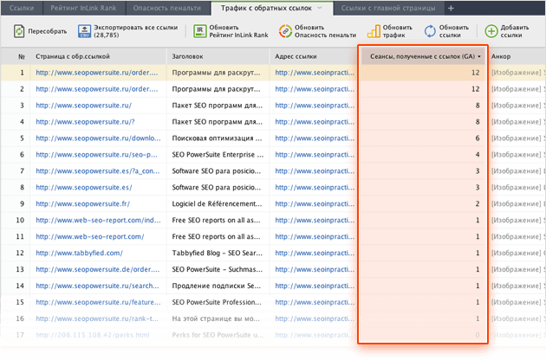Open http://www.seopowersuite.es/ link in row 8
The image size is (546, 360).
pyautogui.click(x=84, y=187)
